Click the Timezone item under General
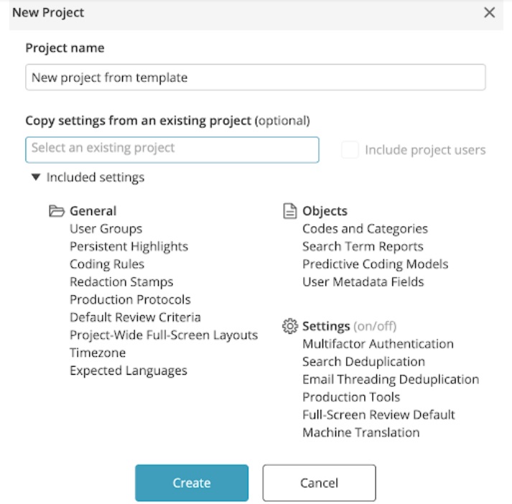Screen dimensions: 512x504 pyautogui.click(x=98, y=353)
